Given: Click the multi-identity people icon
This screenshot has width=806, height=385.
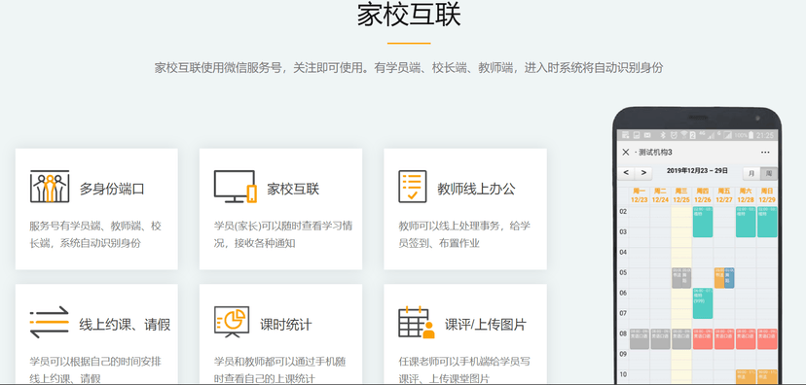Looking at the screenshot, I should 50,187.
